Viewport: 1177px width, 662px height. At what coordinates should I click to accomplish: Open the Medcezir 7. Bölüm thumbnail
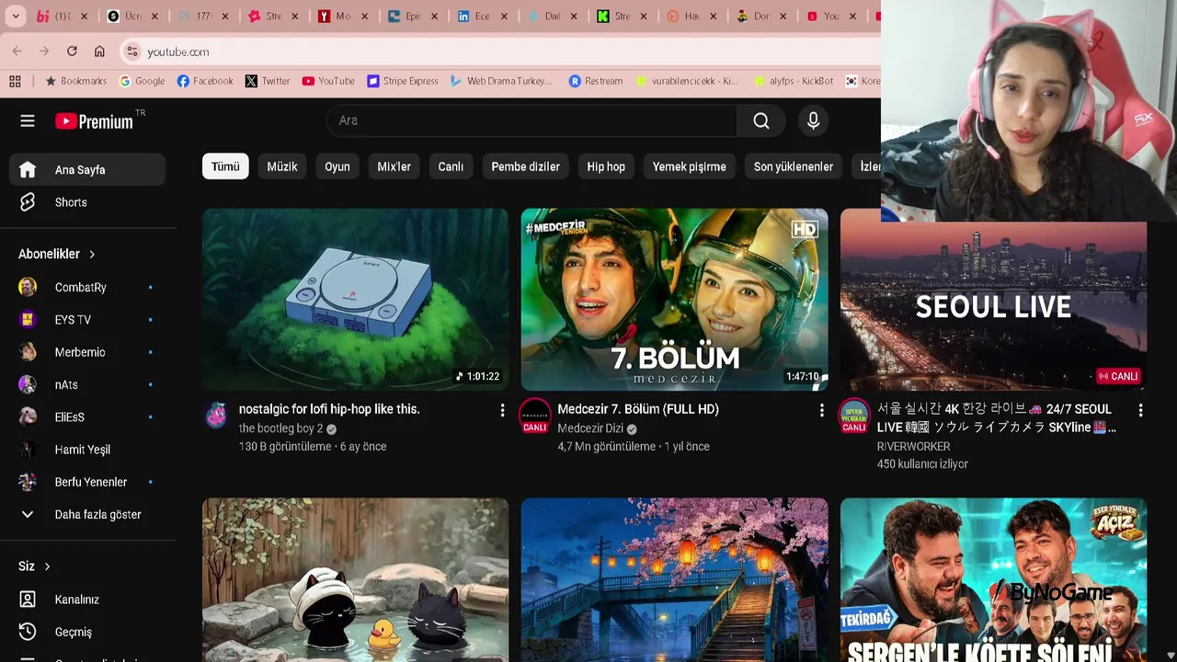click(674, 299)
